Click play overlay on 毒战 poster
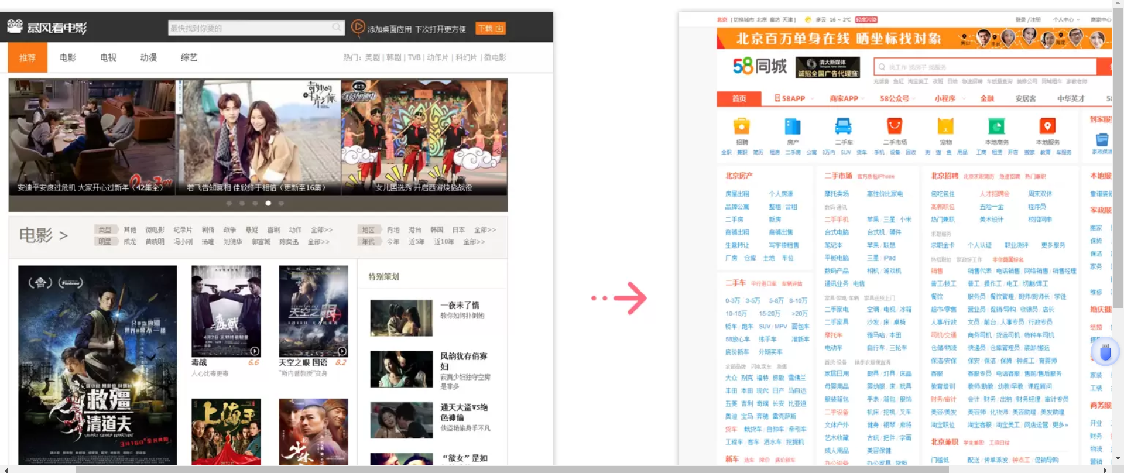1124x473 pixels. tap(255, 351)
